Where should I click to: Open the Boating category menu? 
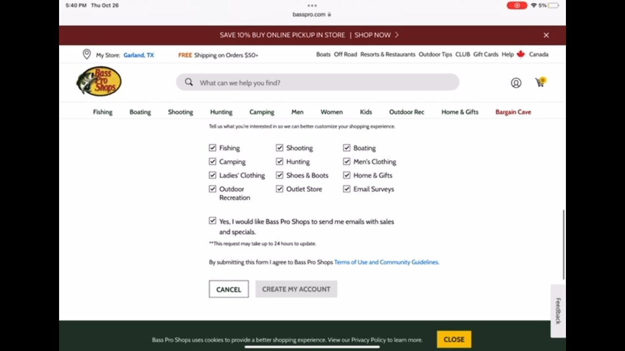tap(140, 112)
